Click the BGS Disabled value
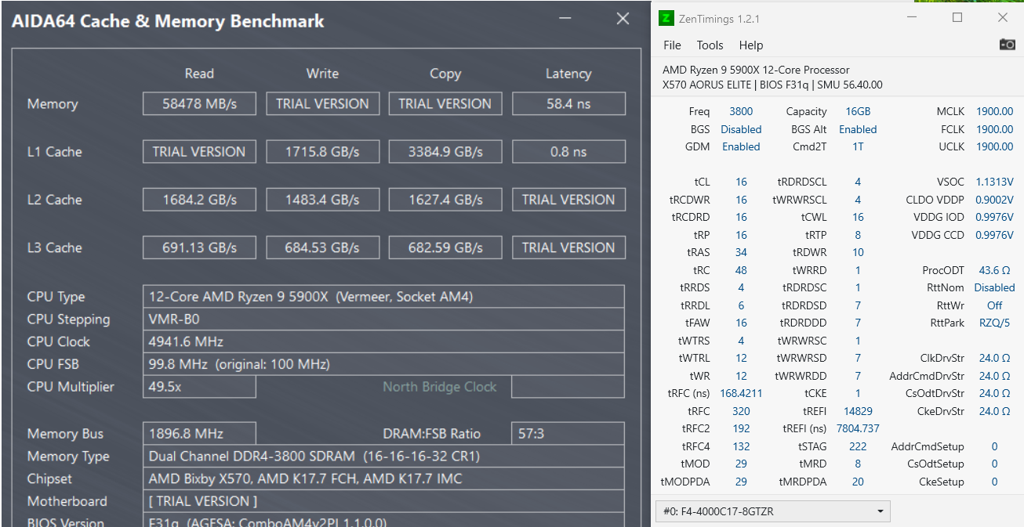1024x527 pixels. tap(741, 129)
